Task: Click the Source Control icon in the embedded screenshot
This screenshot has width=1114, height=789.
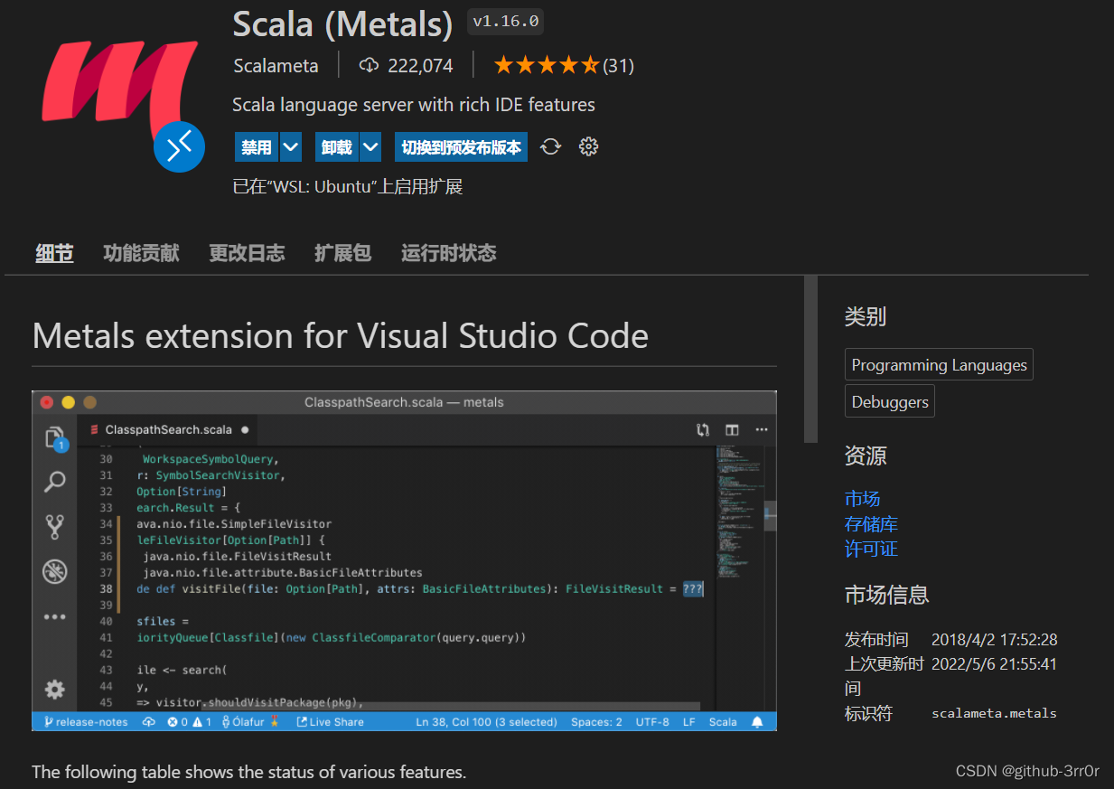Action: (55, 526)
